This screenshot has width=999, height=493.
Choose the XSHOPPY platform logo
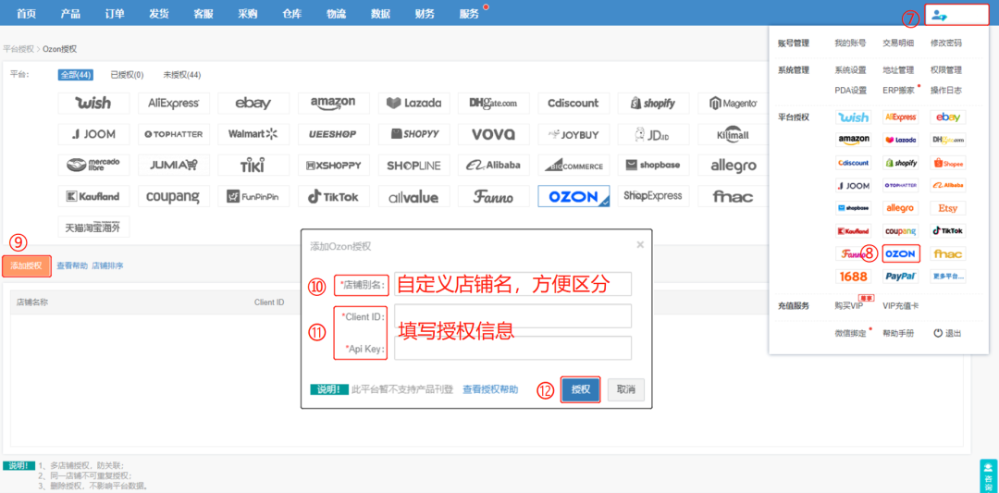tap(333, 165)
